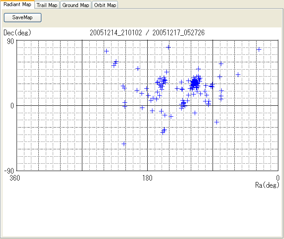Click the 180 label on the Ra axis
284x239 pixels.
tap(147, 178)
